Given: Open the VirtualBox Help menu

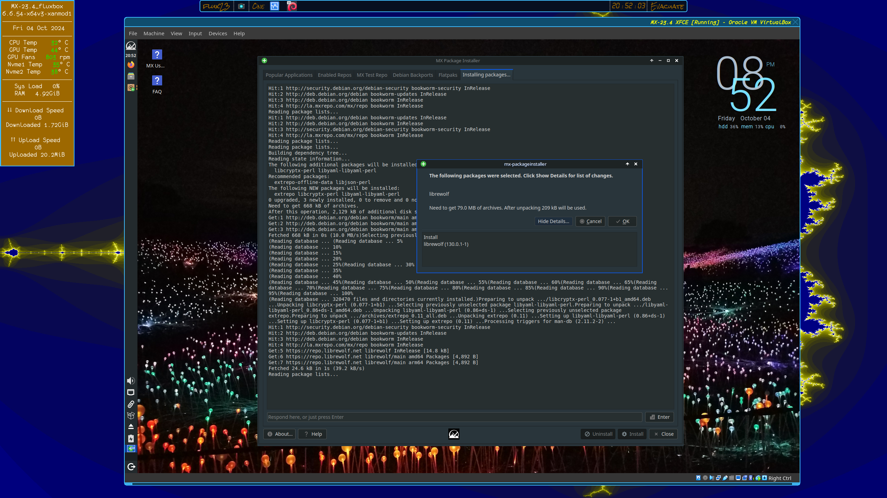Looking at the screenshot, I should coord(239,34).
